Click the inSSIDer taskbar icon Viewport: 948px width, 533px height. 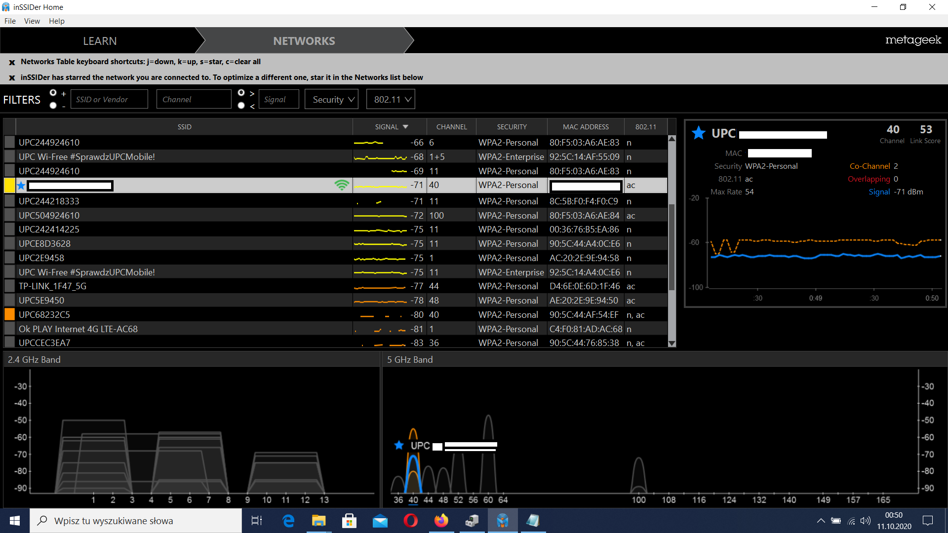coord(503,521)
